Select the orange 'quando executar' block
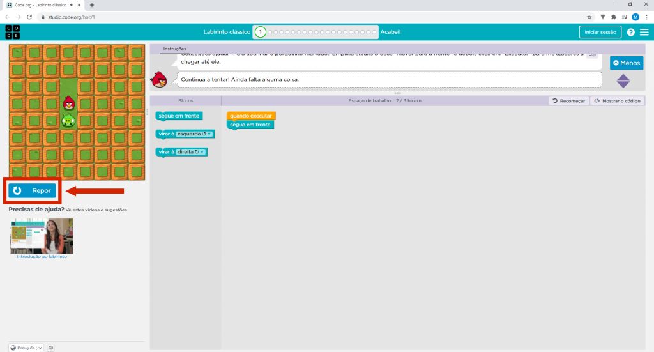The width and height of the screenshot is (654, 352). click(x=250, y=116)
